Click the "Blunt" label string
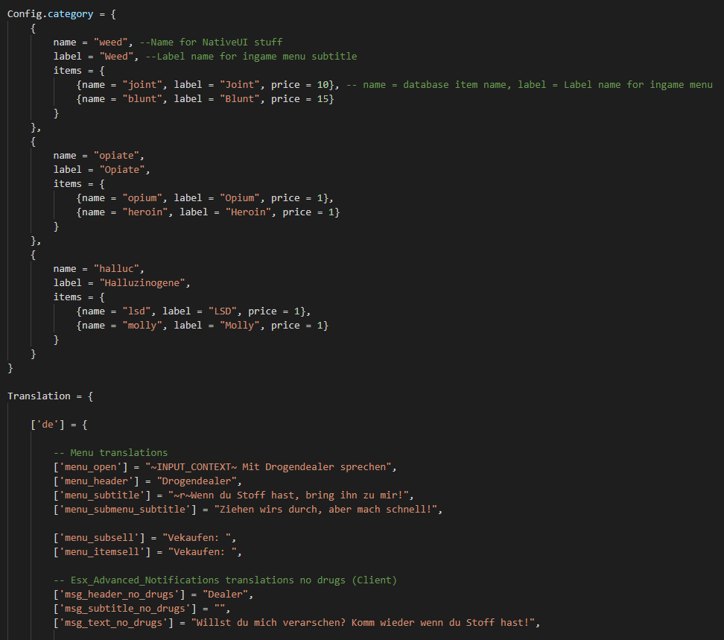This screenshot has width=724, height=640. [x=240, y=99]
